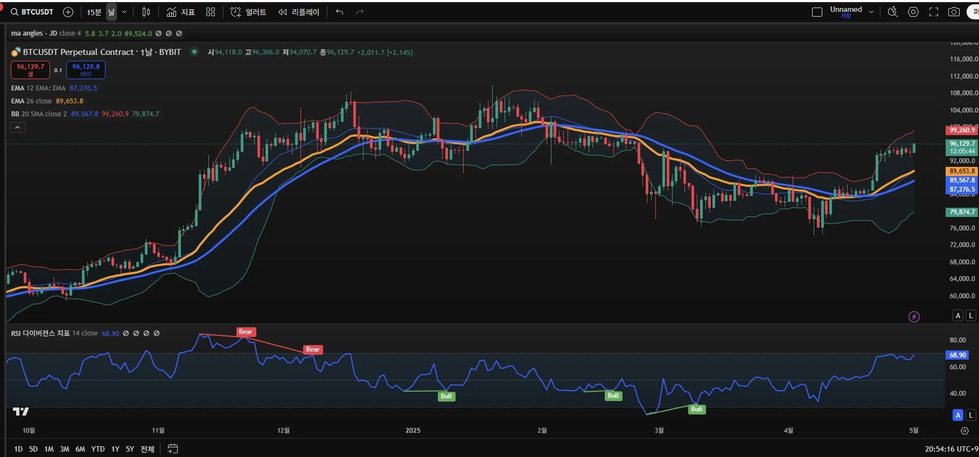Viewport: 979px width, 457px height.
Task: Take a chart snapshot with camera icon
Action: [954, 12]
